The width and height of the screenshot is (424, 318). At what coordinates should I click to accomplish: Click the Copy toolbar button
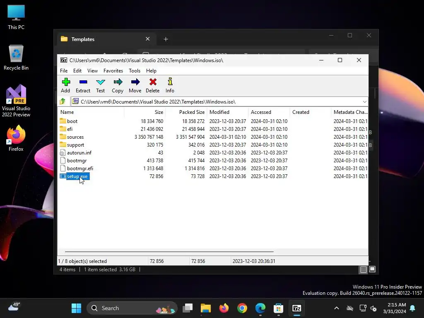coord(118,85)
